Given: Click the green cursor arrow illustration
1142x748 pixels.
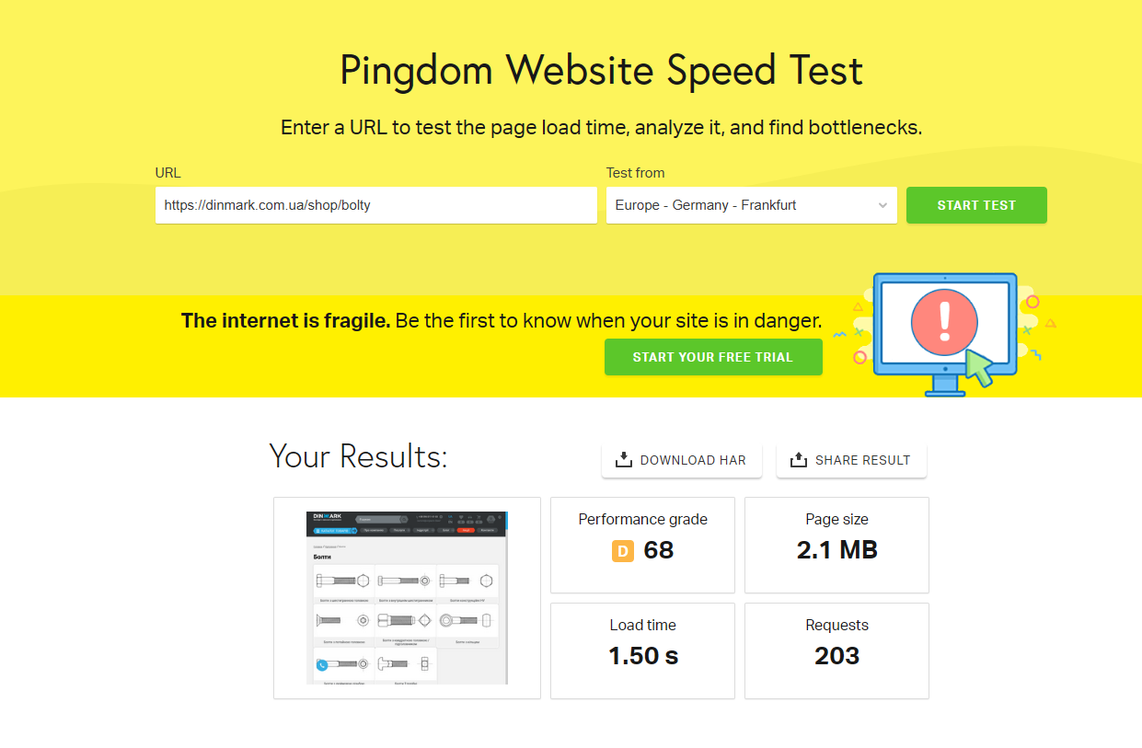Looking at the screenshot, I should point(978,368).
